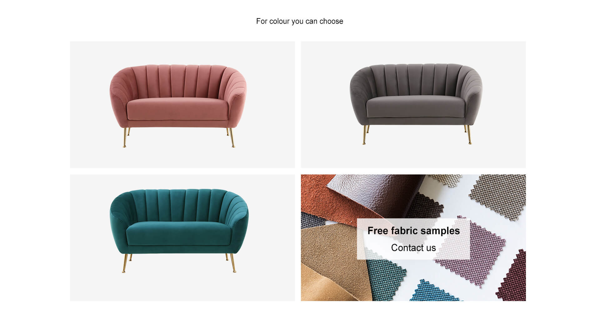Click the 'Free fabric samples' heading
The image size is (600, 312).
click(x=413, y=231)
